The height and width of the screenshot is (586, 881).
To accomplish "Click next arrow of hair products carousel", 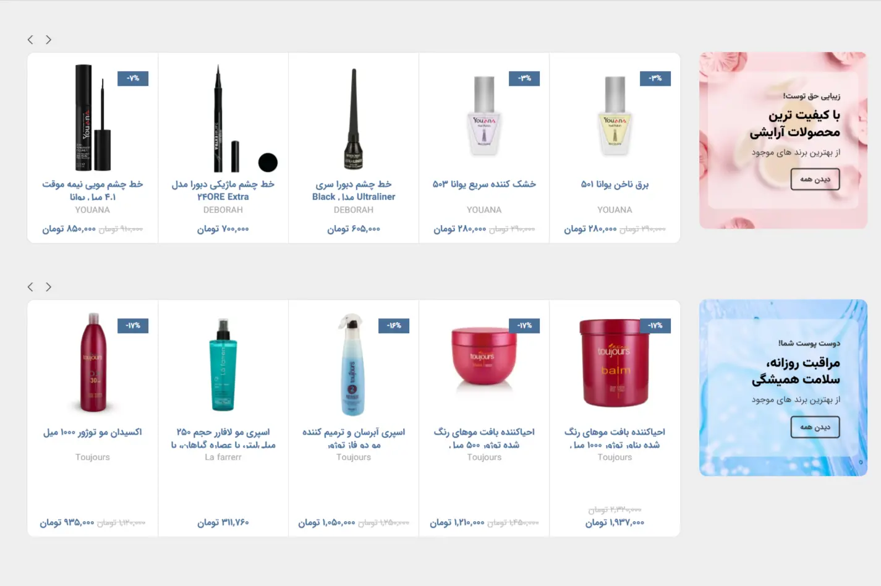I will (48, 287).
